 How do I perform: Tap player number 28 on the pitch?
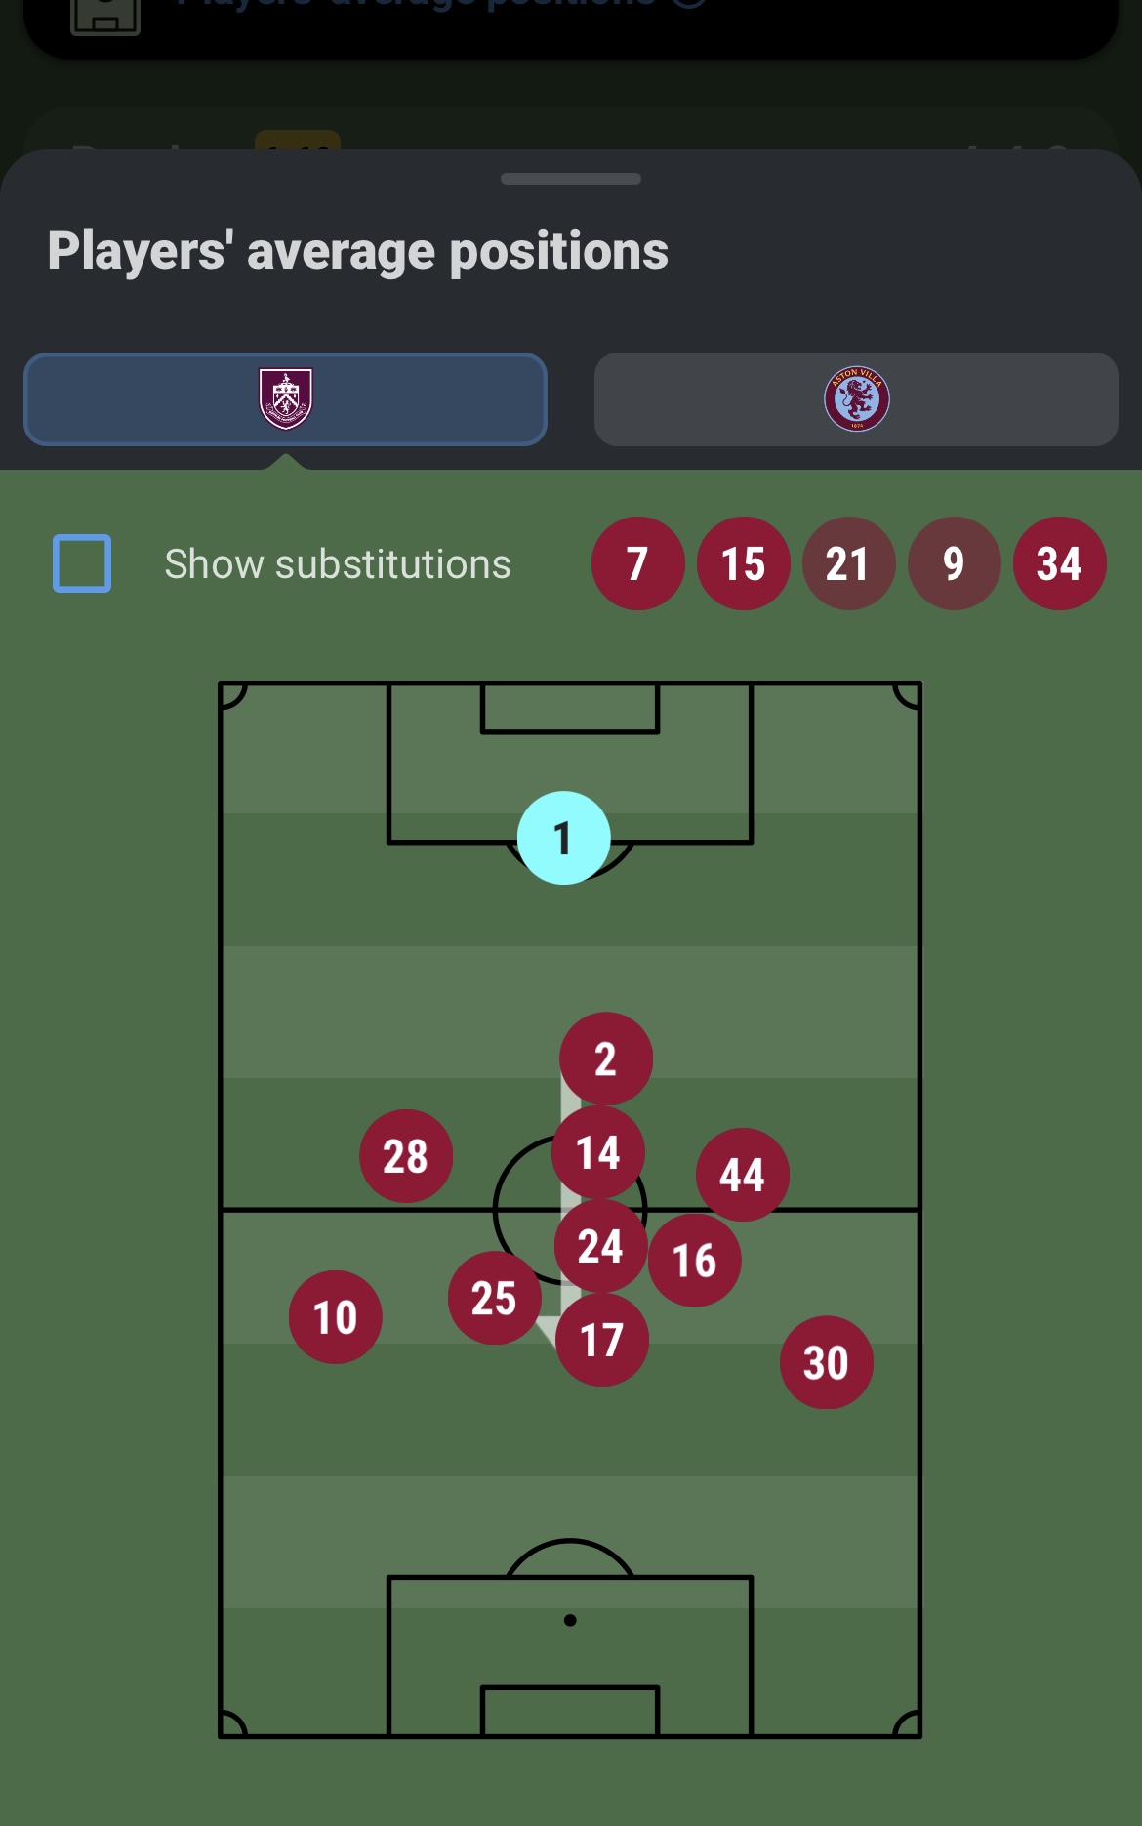pos(406,1156)
